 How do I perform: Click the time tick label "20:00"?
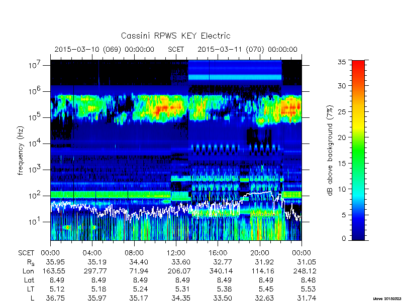[x=259, y=253]
